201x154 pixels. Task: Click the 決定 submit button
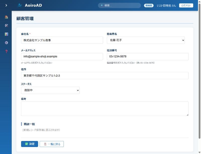click(x=29, y=144)
